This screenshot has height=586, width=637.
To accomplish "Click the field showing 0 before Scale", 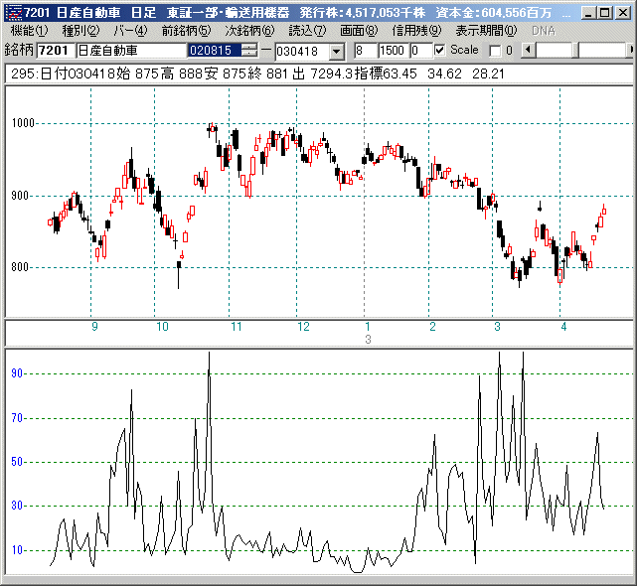I will [x=420, y=51].
